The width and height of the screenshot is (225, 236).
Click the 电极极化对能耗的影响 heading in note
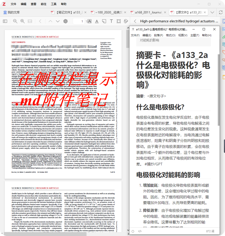(168, 175)
